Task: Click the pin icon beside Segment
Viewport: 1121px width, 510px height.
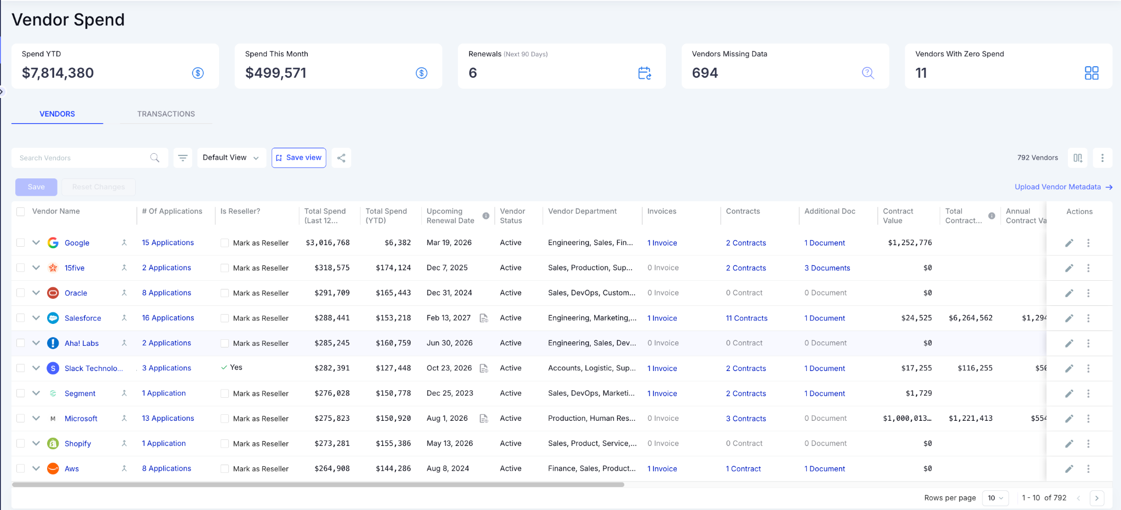Action: tap(124, 393)
